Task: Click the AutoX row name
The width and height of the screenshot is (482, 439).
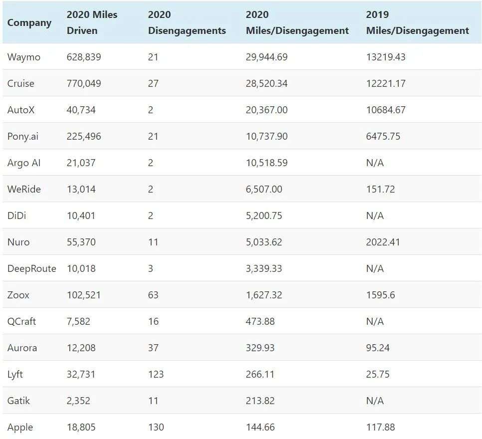Action: 21,110
